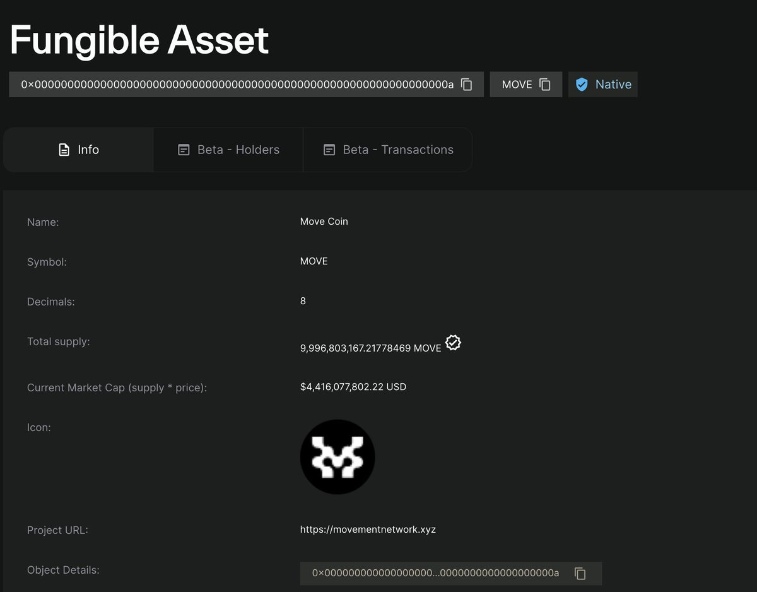Click the Info tab document icon

pyautogui.click(x=64, y=150)
